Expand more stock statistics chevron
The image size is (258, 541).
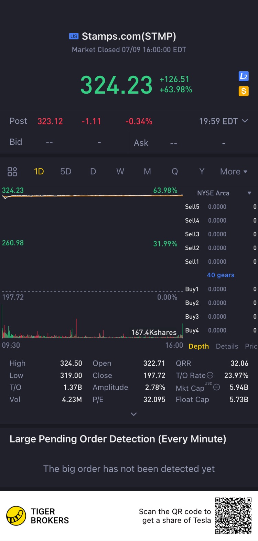click(x=134, y=414)
